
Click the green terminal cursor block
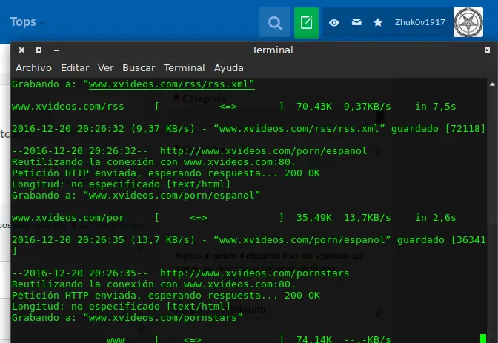click(x=483, y=339)
